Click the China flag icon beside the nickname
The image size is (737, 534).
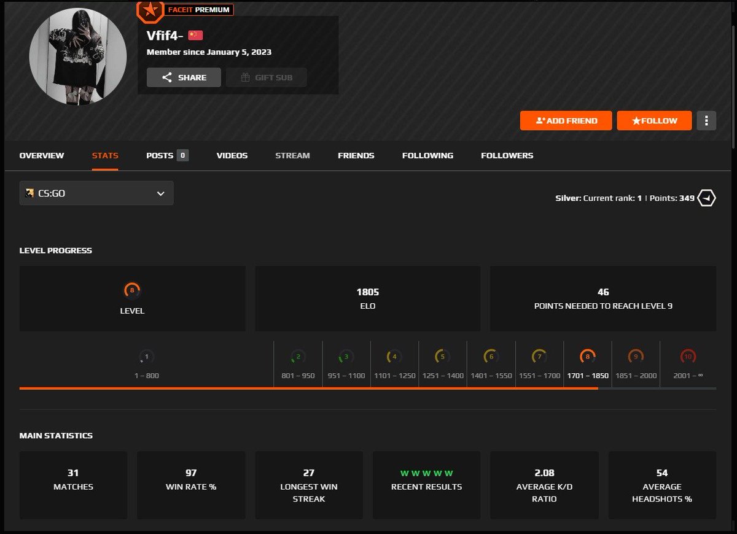pos(195,35)
